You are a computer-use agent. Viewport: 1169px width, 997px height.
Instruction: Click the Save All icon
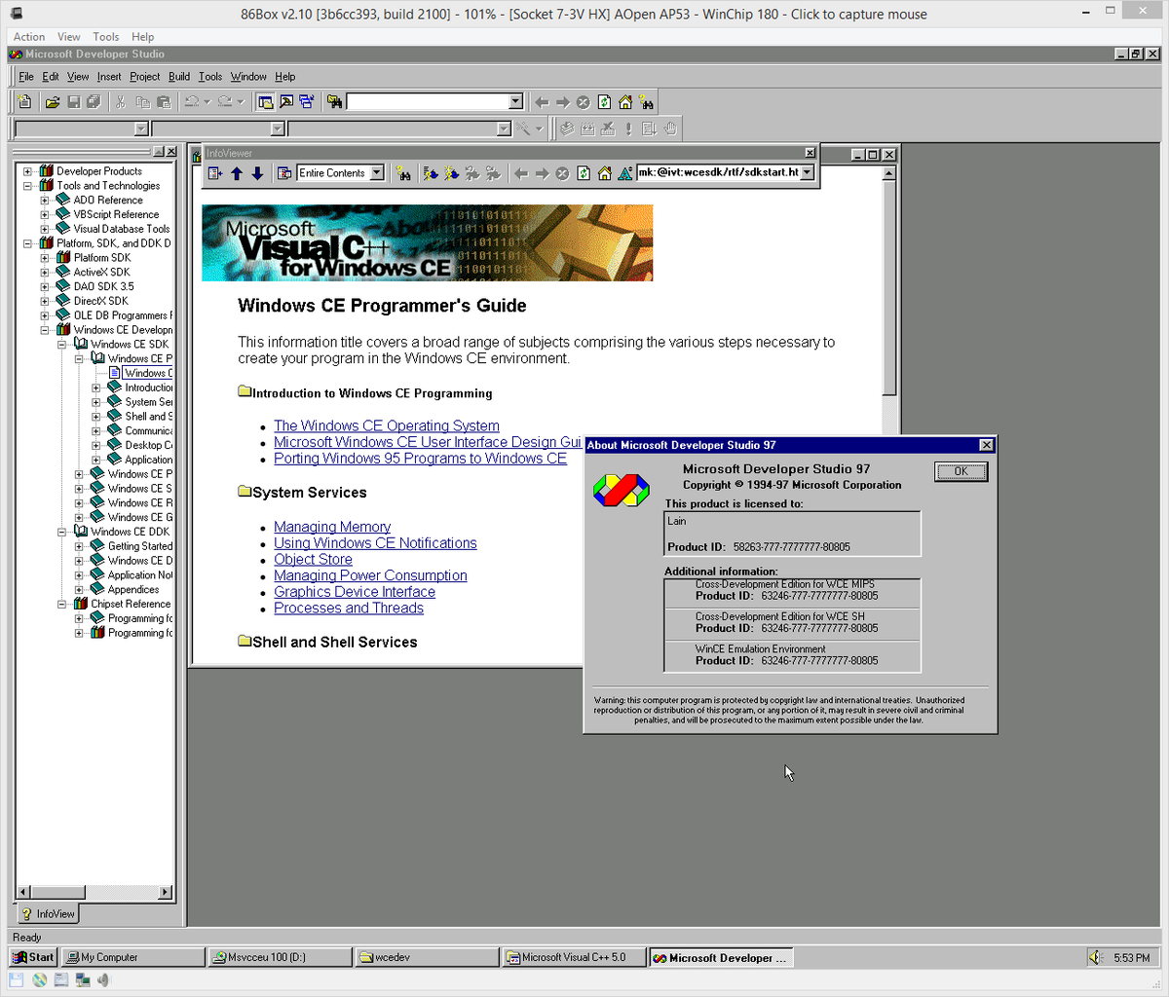pyautogui.click(x=94, y=102)
